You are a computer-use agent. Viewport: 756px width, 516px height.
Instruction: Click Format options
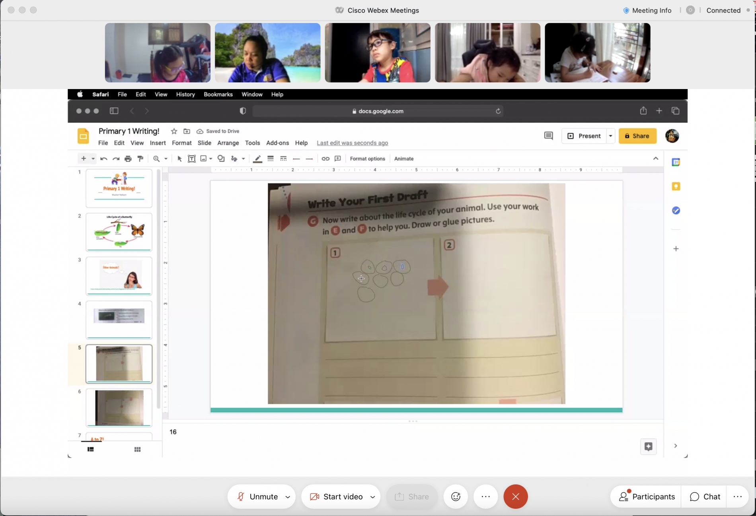(368, 159)
